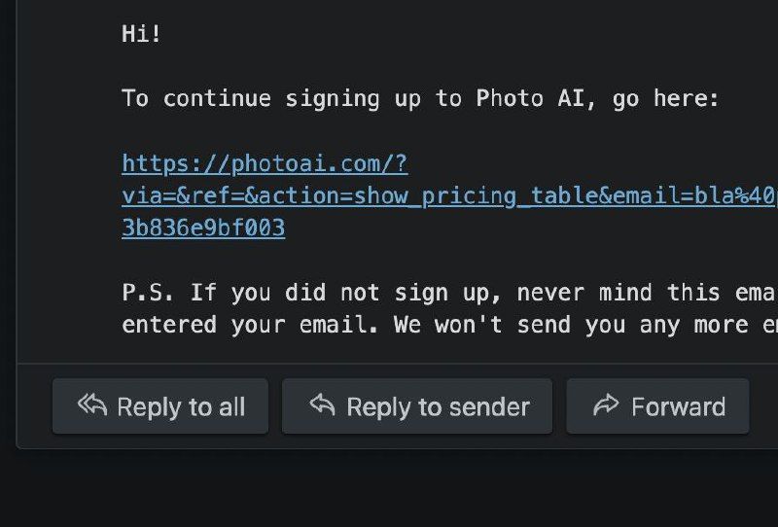Click the double-arrow Reply to all icon
This screenshot has width=778, height=527.
pos(92,405)
